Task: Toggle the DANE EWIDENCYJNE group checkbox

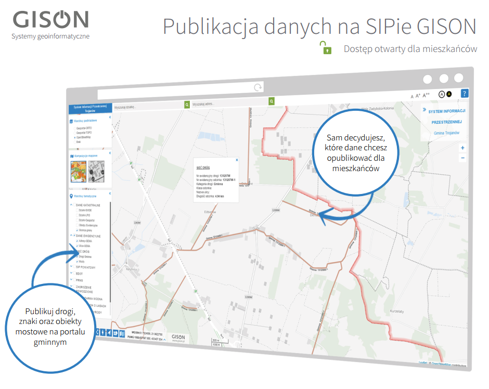Action: coord(74,236)
